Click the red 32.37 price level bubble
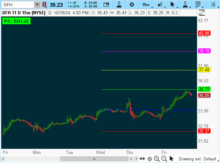This screenshot has height=163, width=220. [x=204, y=131]
